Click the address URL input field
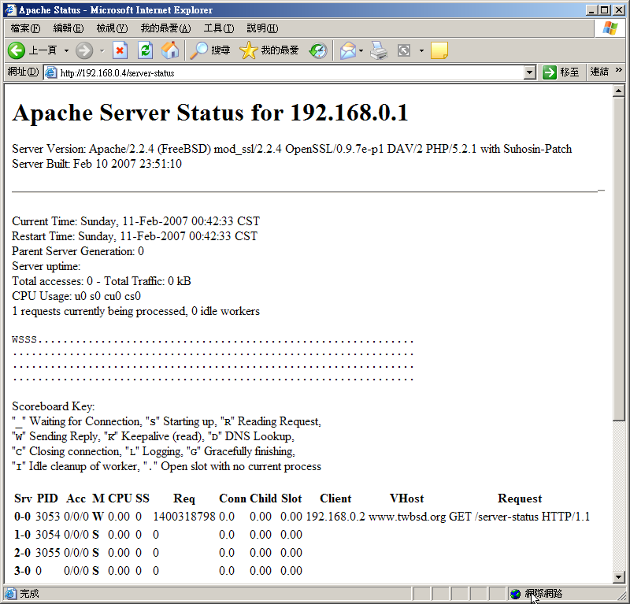This screenshot has width=630, height=604. click(289, 72)
